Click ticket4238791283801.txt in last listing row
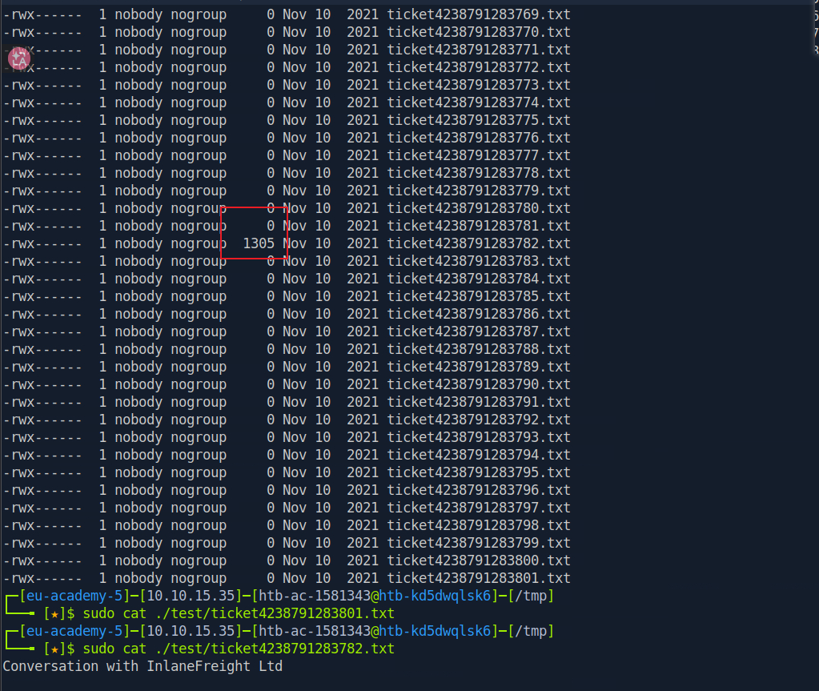 pyautogui.click(x=479, y=578)
